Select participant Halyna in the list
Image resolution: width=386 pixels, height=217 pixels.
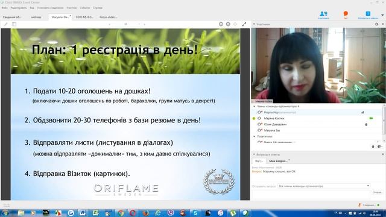[x=318, y=113]
